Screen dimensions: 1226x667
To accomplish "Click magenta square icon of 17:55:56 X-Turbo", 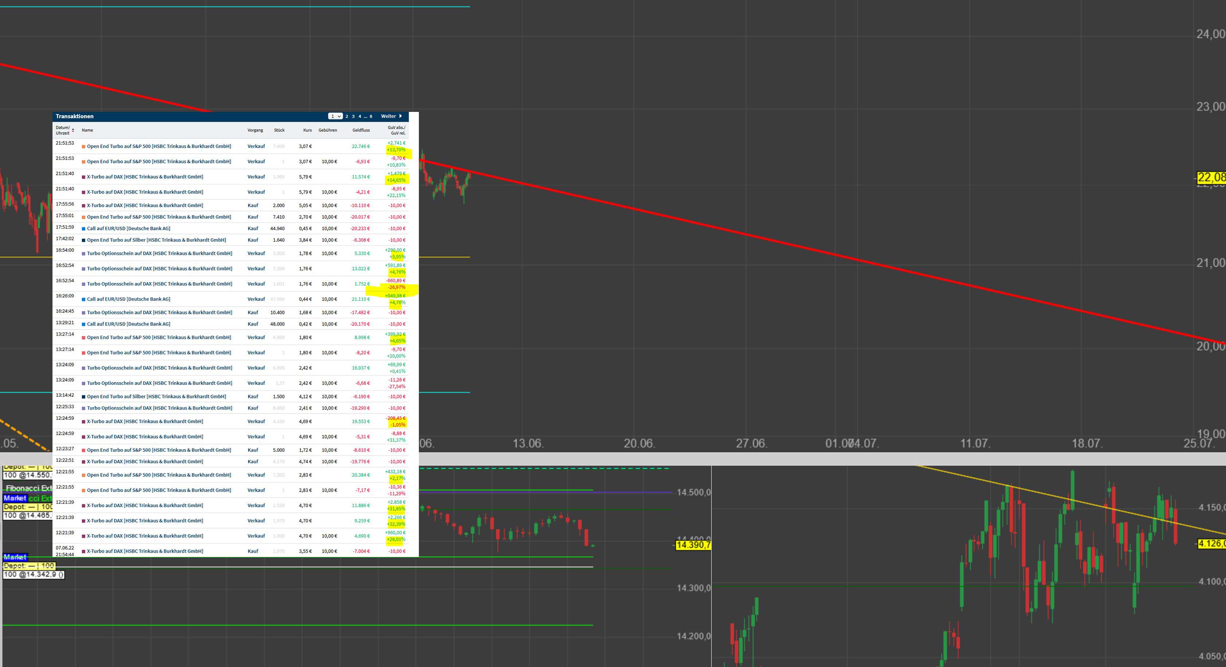I will click(84, 206).
